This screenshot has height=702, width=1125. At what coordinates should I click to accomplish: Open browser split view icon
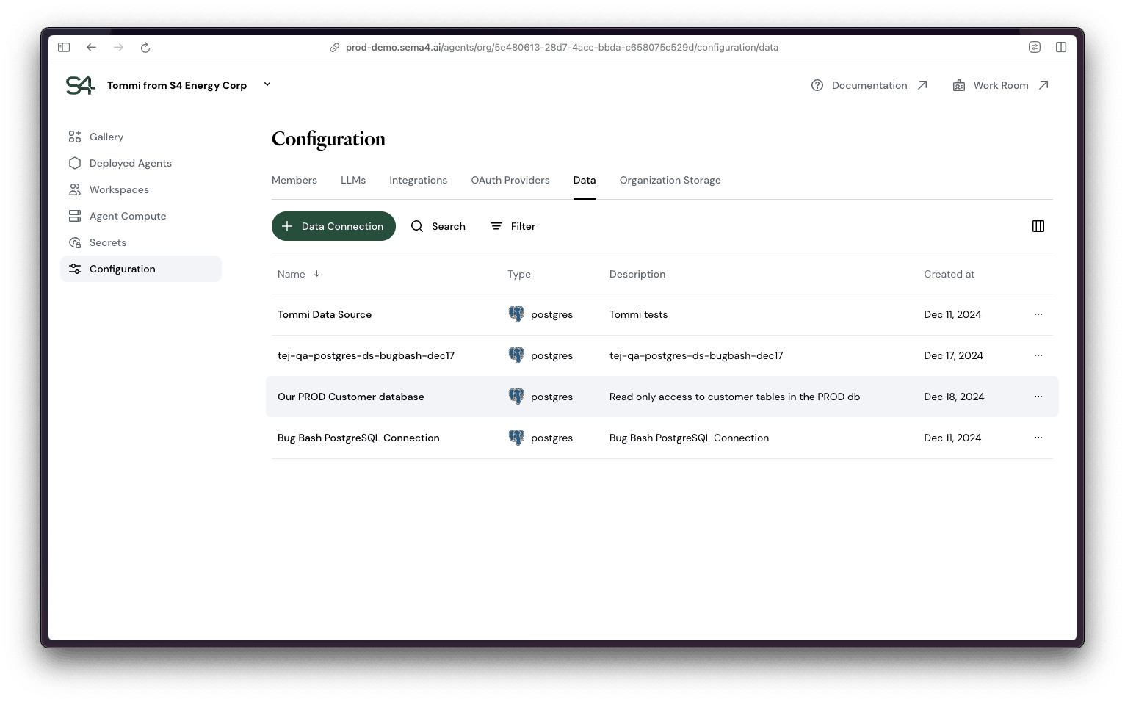(x=1060, y=47)
